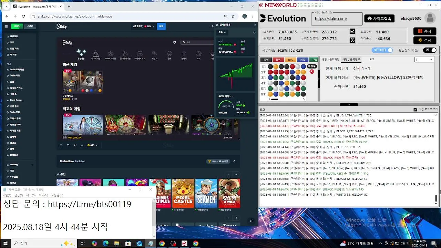
Task: Refresh the live stats panel
Action: [x=254, y=33]
